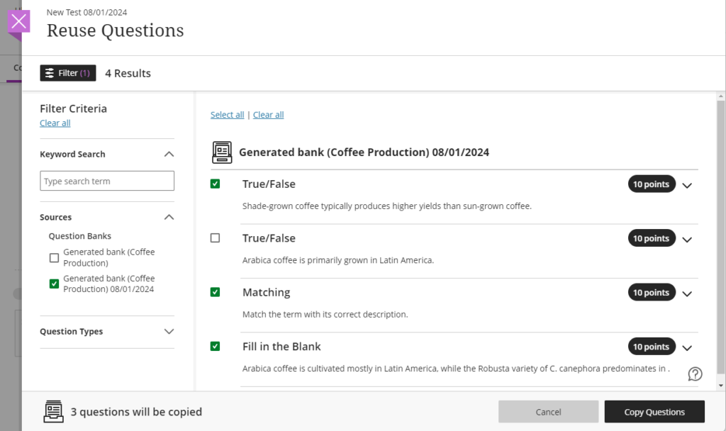Select all questions link

227,115
